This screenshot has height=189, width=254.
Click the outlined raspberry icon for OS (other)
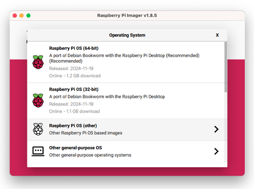pos(38,129)
